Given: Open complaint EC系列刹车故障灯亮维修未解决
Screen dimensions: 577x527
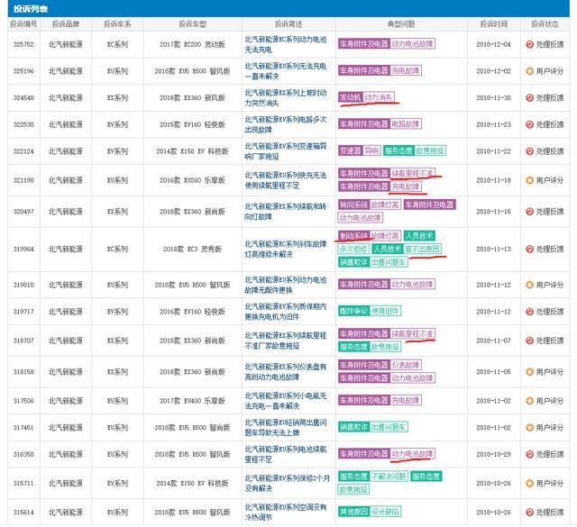Looking at the screenshot, I should click(x=286, y=249).
